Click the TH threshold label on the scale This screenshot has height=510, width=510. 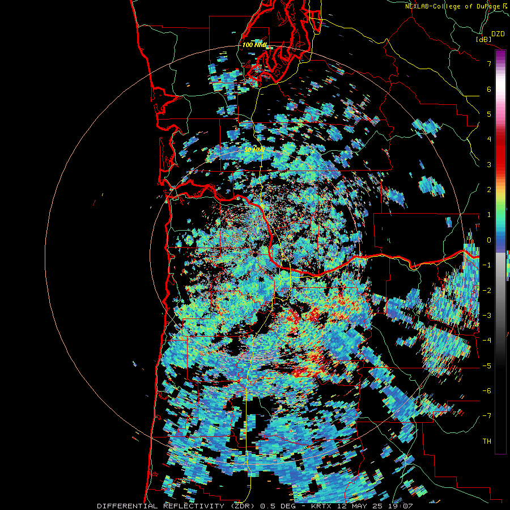[x=487, y=441]
